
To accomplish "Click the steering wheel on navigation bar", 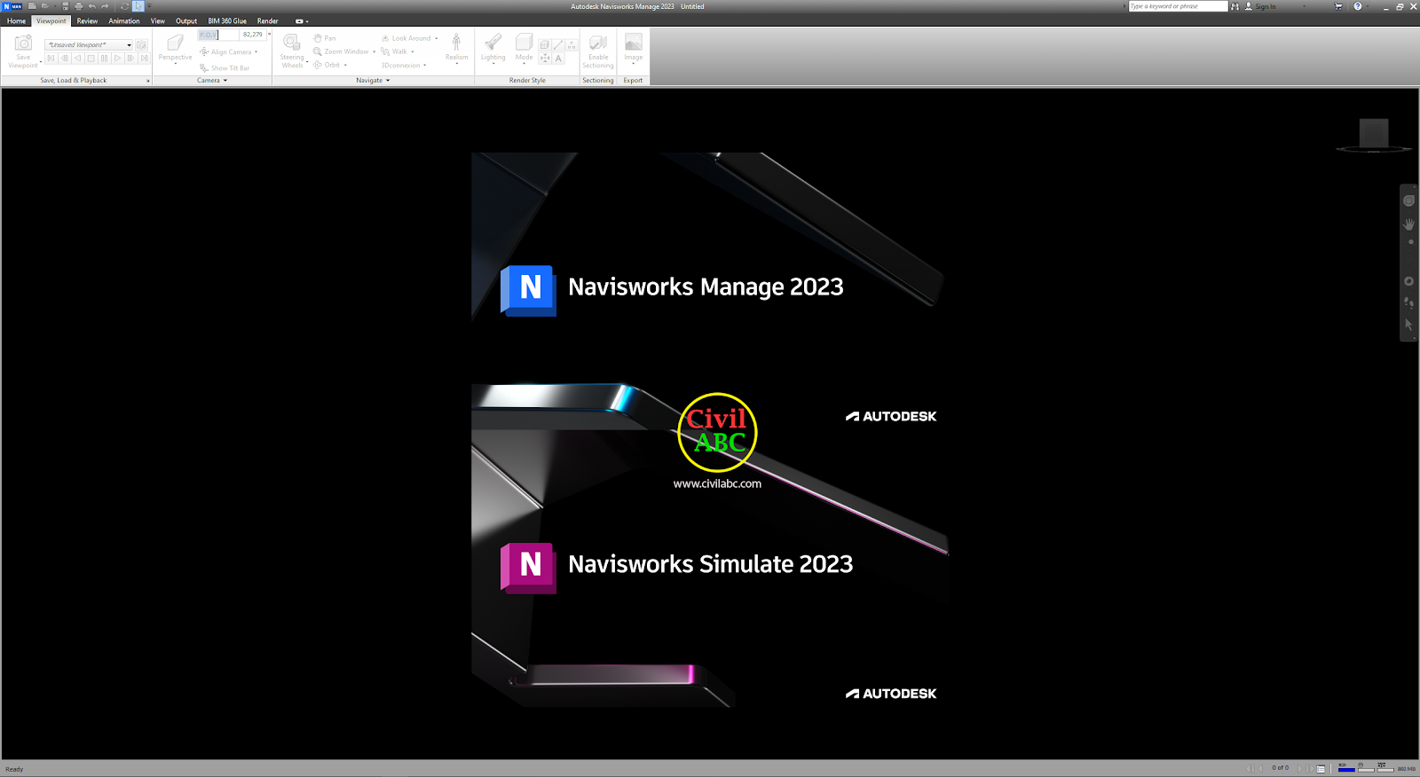I will pyautogui.click(x=1408, y=200).
